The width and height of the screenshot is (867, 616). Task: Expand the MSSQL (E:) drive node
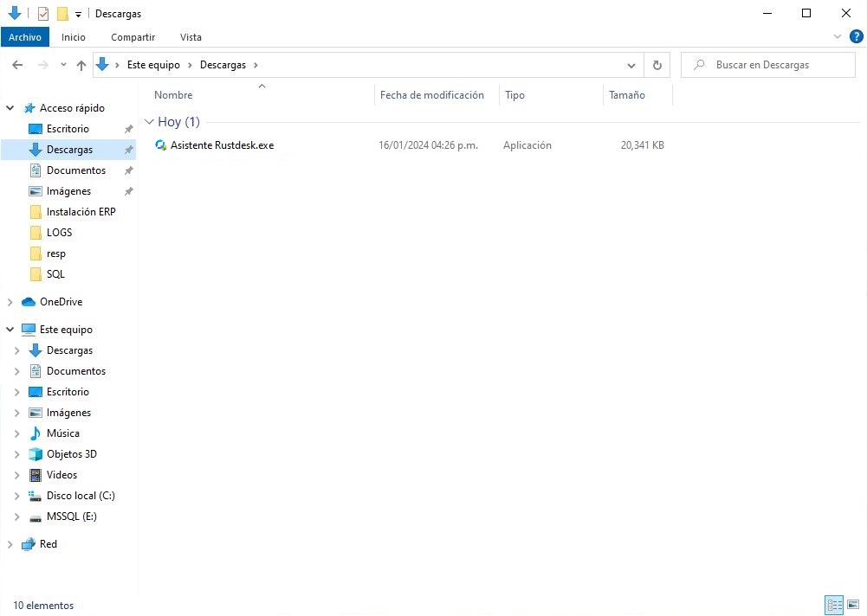pyautogui.click(x=17, y=516)
